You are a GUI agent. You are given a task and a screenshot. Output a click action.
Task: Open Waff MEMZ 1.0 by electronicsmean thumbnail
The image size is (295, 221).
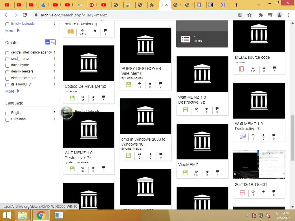[x=89, y=130]
